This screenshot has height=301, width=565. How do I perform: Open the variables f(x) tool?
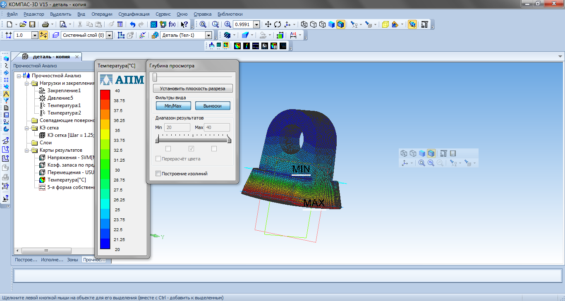172,24
